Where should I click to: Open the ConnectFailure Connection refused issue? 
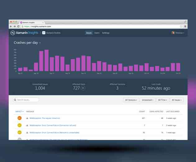click(x=53, y=125)
